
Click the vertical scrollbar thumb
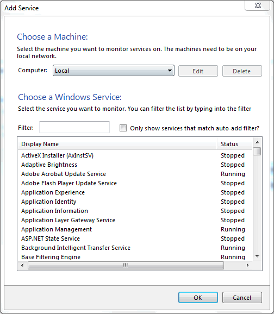point(257,151)
